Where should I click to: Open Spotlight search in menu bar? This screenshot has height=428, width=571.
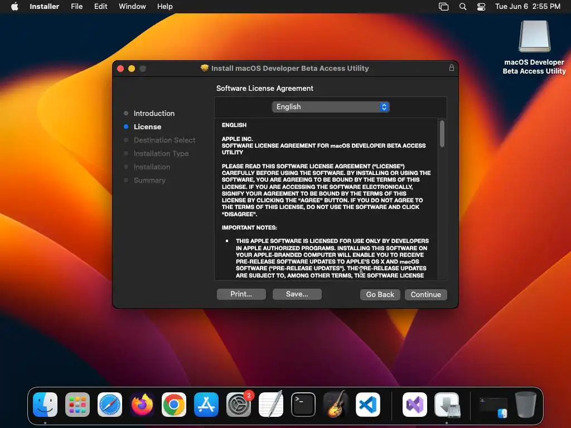pos(462,6)
